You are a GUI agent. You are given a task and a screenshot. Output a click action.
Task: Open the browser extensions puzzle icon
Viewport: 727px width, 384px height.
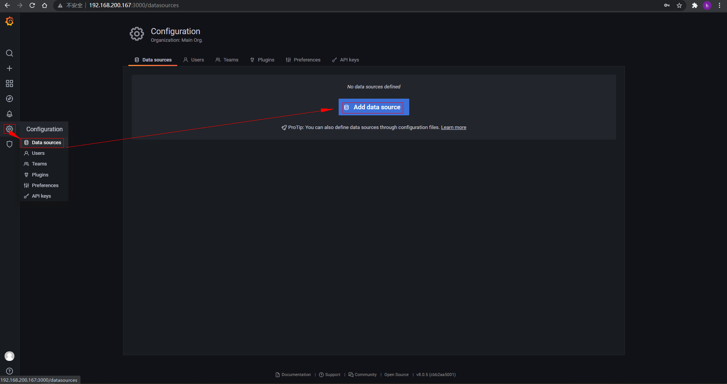pos(695,5)
